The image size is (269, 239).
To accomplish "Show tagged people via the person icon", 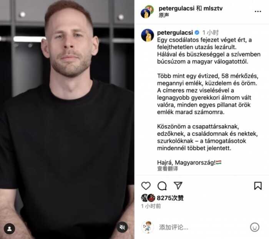I will tap(10, 229).
